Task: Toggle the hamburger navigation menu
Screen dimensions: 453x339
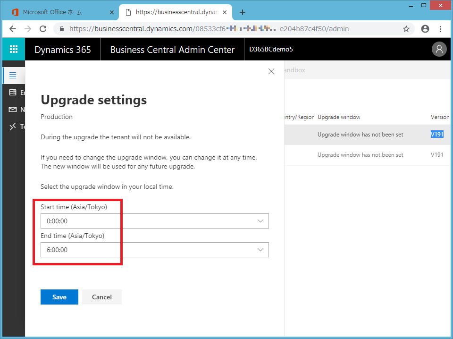Action: (x=13, y=76)
